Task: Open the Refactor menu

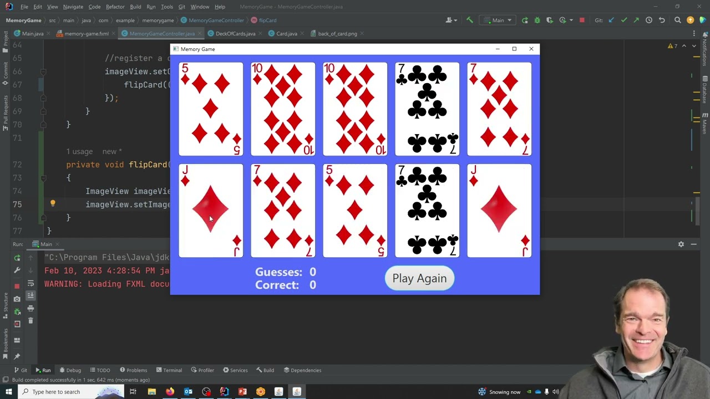Action: [115, 7]
